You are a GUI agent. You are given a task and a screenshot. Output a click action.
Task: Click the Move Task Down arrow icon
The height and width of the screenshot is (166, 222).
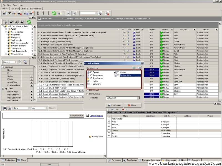pos(49,13)
